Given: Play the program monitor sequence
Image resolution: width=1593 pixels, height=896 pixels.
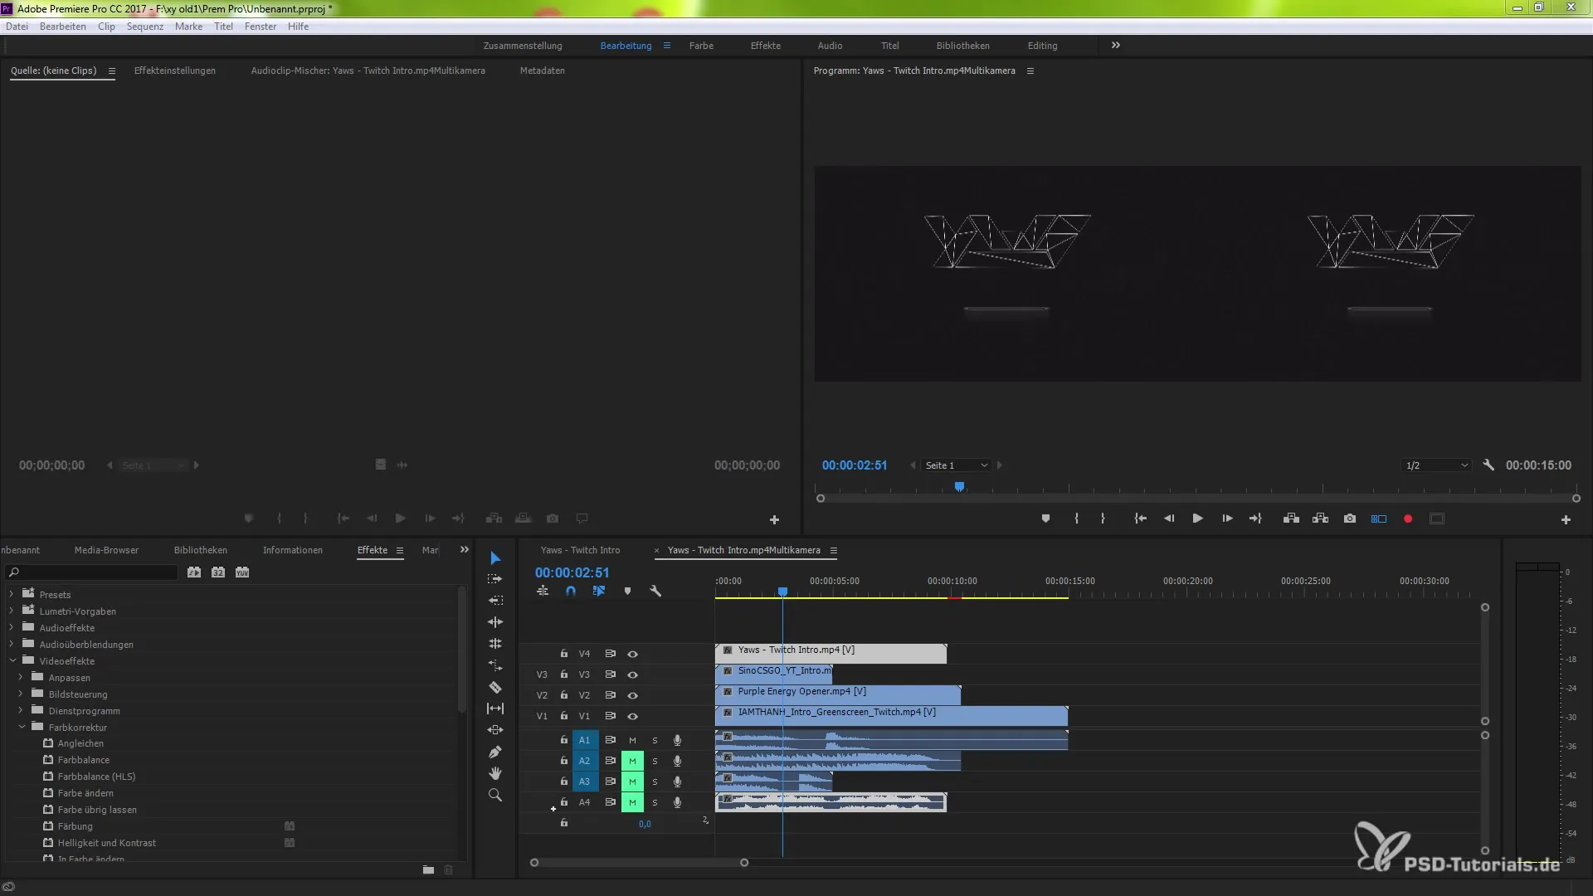Looking at the screenshot, I should [x=1197, y=519].
